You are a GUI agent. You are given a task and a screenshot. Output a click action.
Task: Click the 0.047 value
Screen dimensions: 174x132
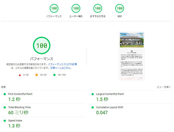102,113
